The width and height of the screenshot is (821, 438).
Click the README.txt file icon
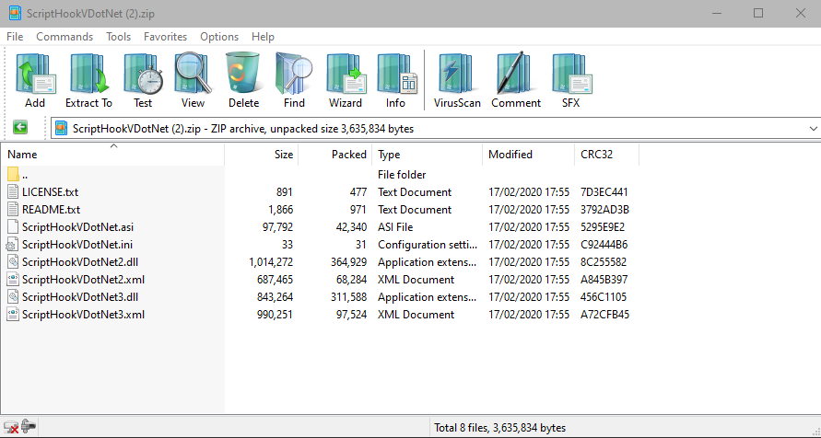coord(13,210)
